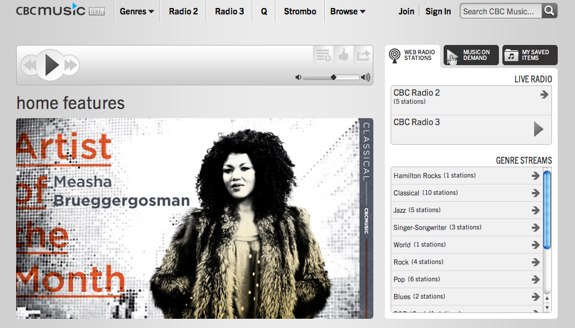The height and width of the screenshot is (328, 575).
Task: Go to Radio 3 in navigation
Action: tap(229, 12)
